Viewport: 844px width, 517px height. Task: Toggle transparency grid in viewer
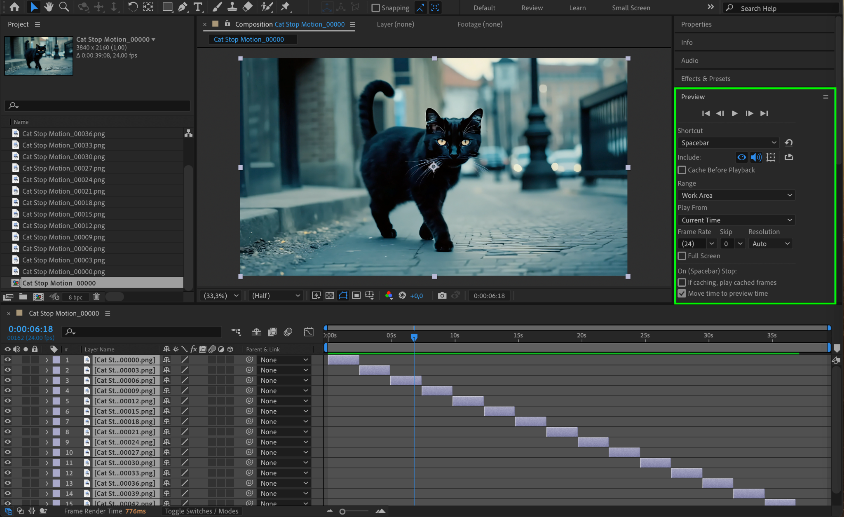(330, 295)
